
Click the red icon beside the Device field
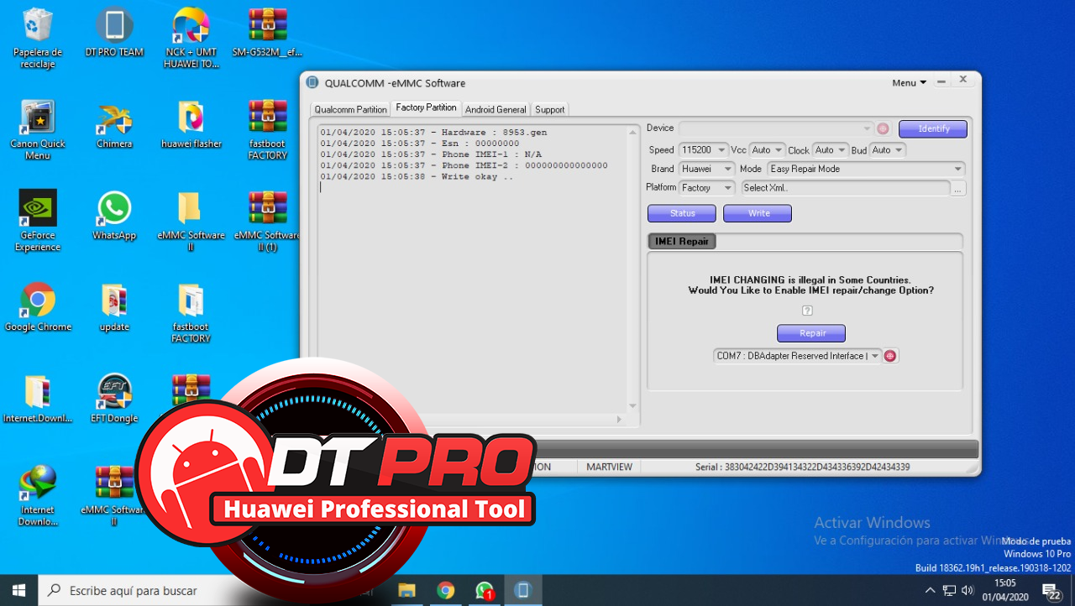pyautogui.click(x=883, y=128)
